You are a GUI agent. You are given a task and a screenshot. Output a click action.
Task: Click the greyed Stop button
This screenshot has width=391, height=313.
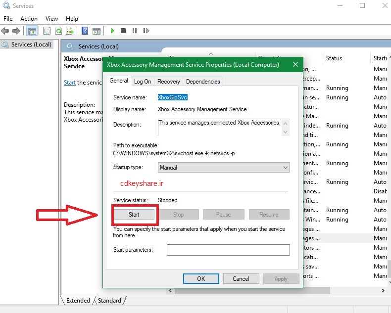tap(179, 215)
